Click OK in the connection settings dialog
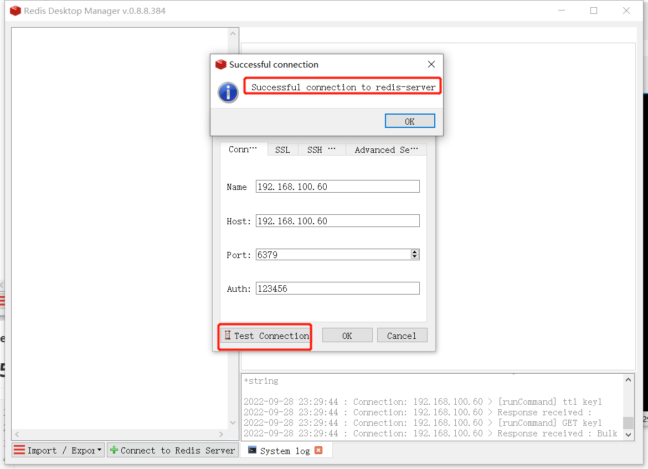 [x=347, y=336]
